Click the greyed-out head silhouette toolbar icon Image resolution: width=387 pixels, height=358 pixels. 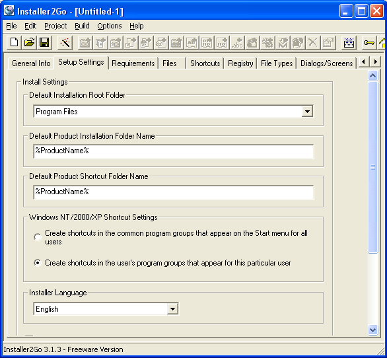(298, 42)
